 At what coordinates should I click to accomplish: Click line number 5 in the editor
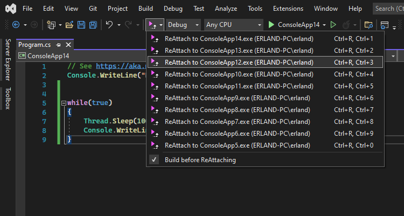click(x=44, y=103)
